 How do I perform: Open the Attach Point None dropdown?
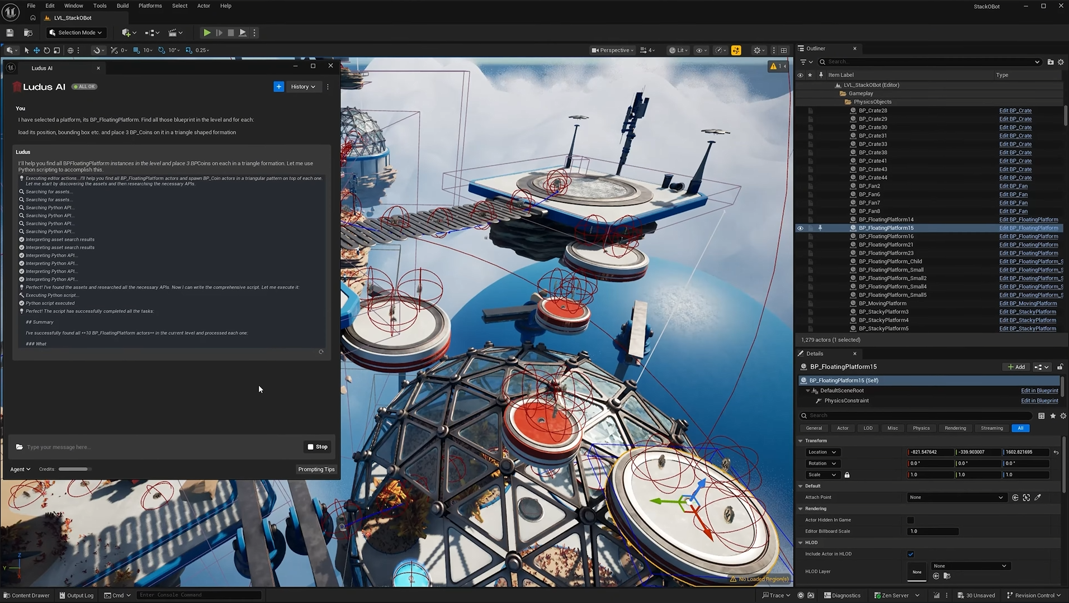[x=957, y=497]
